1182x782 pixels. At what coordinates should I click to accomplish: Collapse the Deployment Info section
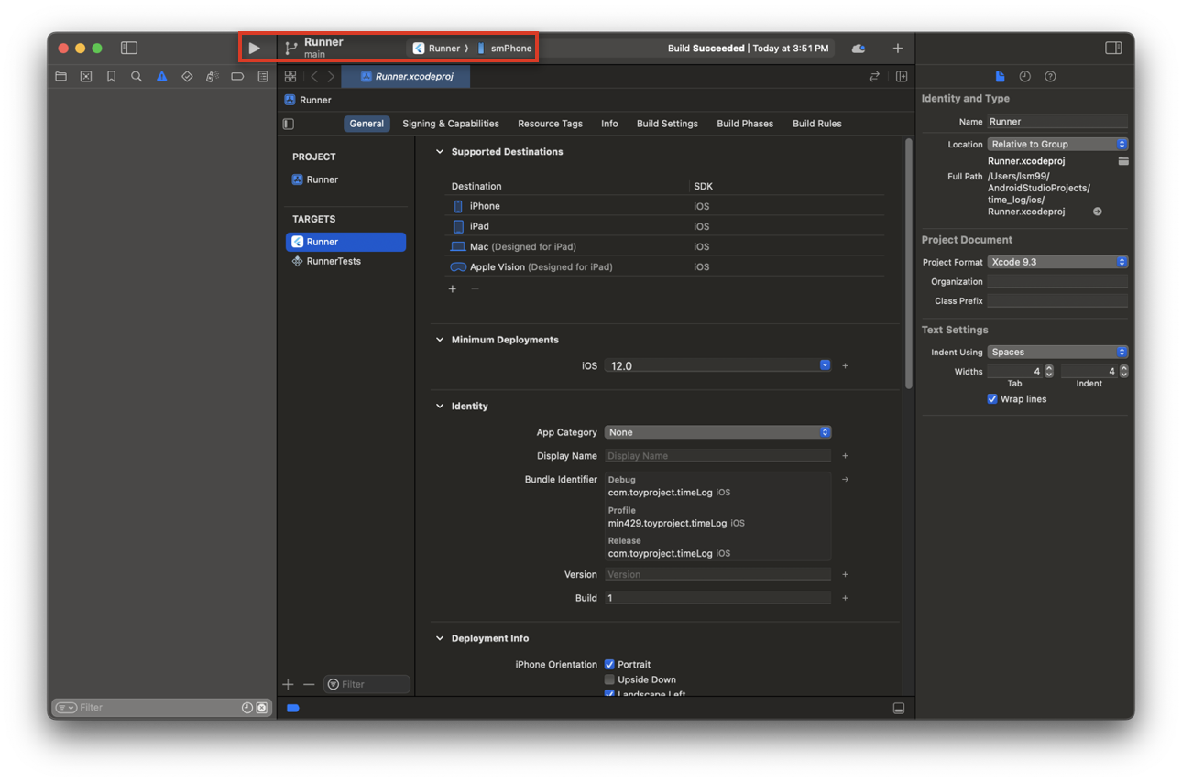click(x=440, y=639)
